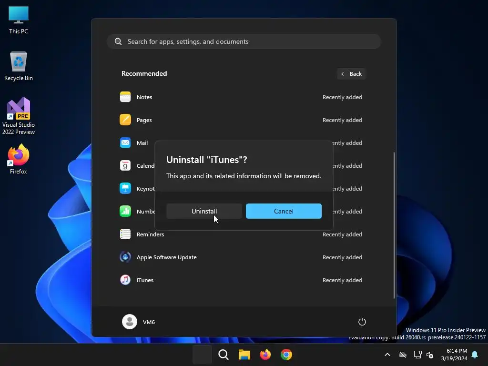Image resolution: width=488 pixels, height=366 pixels.
Task: Click the "iTunes" row label
Action: click(x=145, y=280)
